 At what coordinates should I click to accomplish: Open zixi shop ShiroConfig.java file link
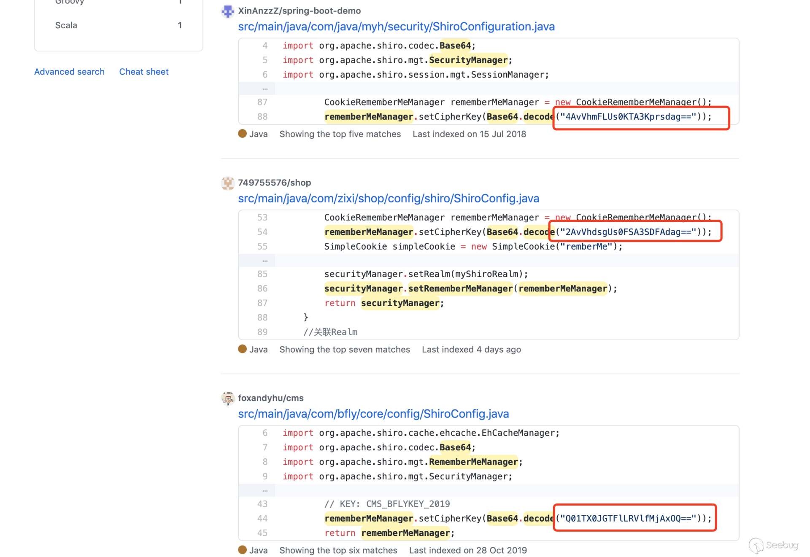click(388, 199)
